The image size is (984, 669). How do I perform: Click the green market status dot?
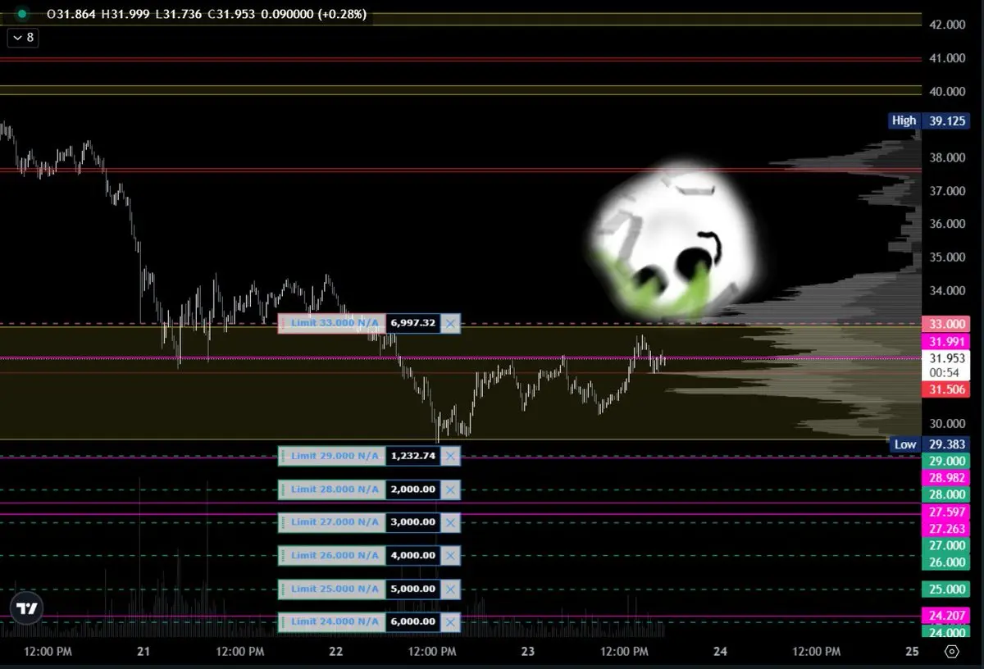22,14
